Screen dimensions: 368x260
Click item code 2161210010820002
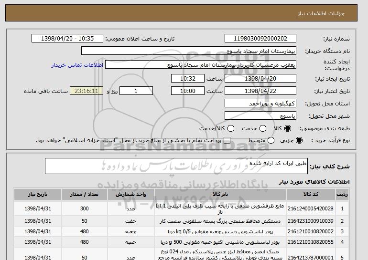coord(311,231)
